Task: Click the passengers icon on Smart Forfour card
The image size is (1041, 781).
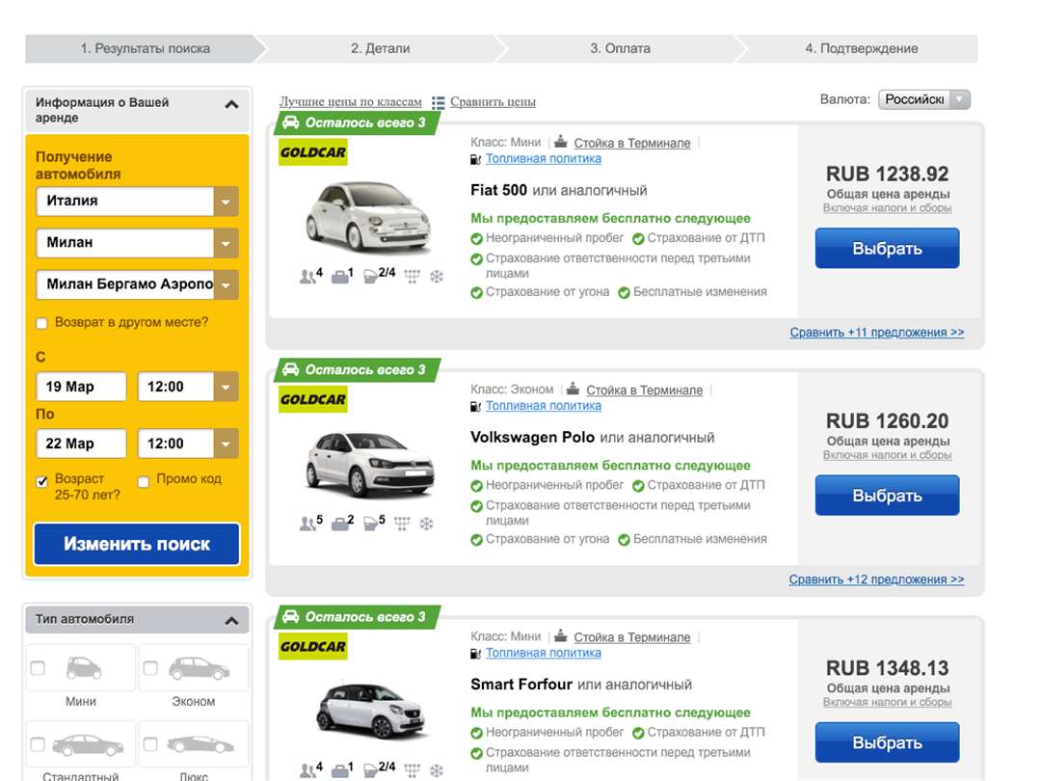Action: click(x=307, y=770)
